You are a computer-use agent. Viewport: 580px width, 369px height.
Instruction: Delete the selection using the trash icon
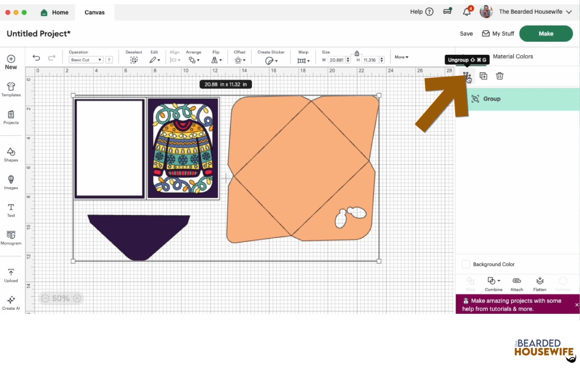(x=500, y=76)
